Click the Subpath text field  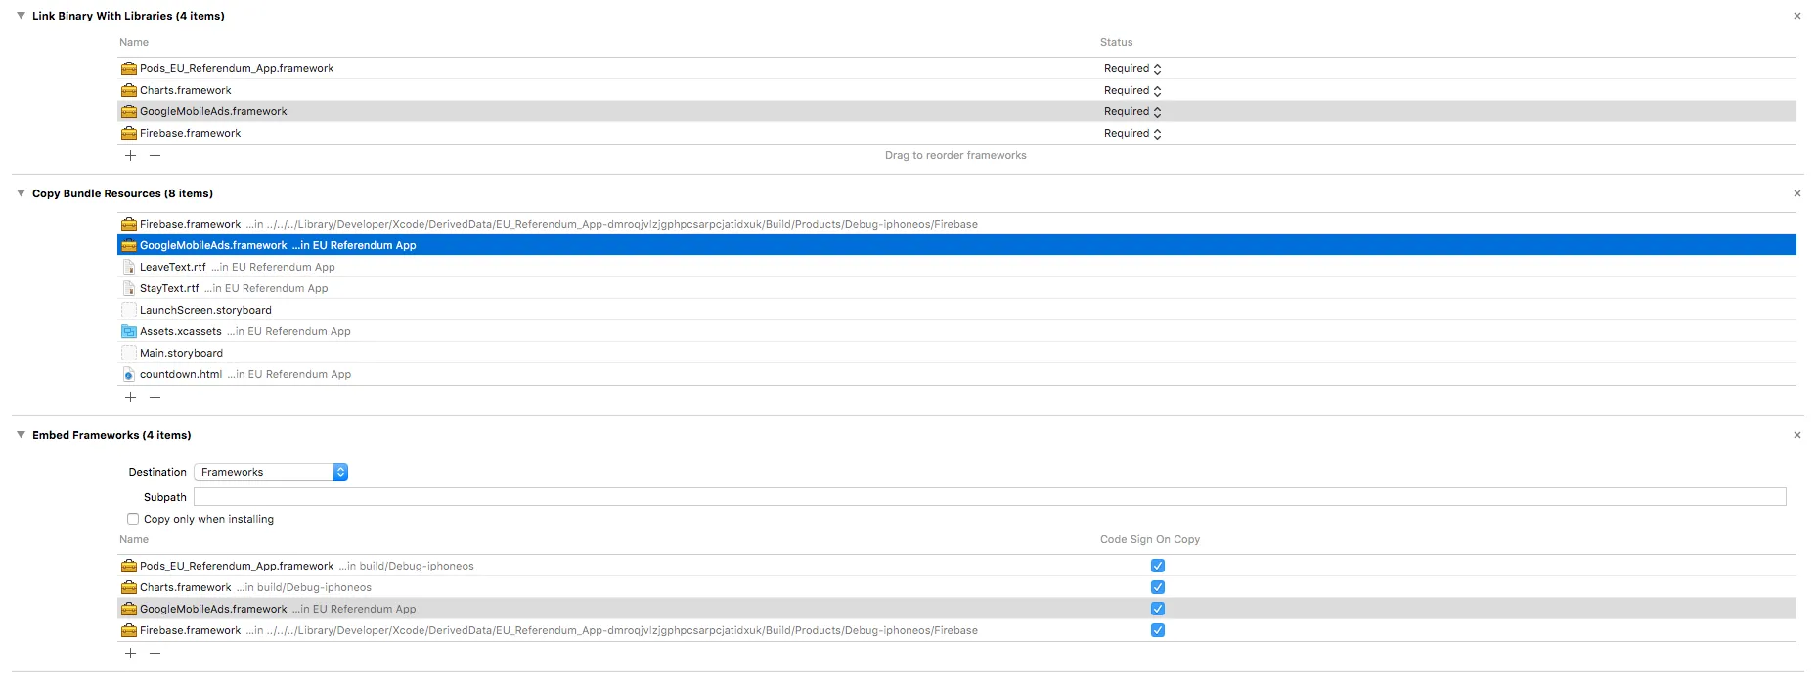990,497
